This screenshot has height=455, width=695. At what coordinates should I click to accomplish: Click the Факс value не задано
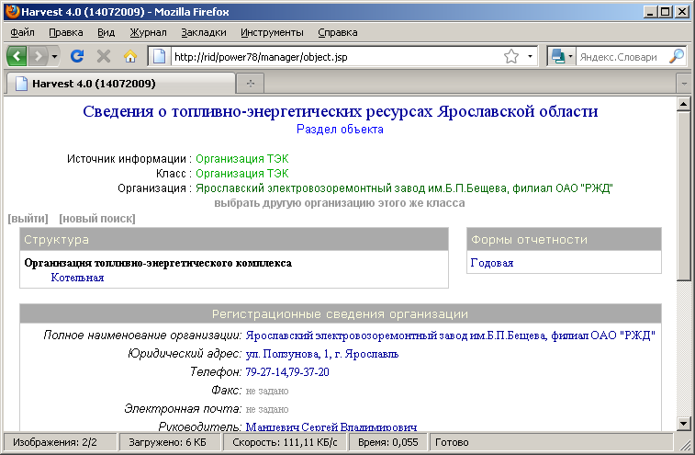(267, 391)
